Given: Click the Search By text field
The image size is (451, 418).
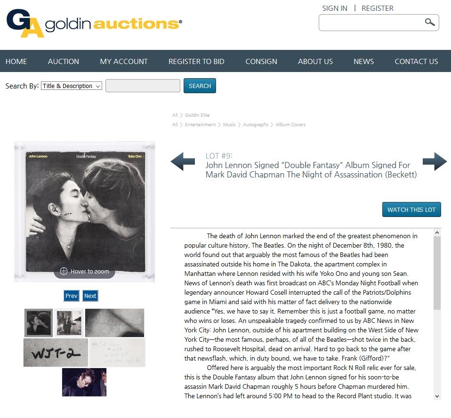Looking at the screenshot, I should point(143,86).
